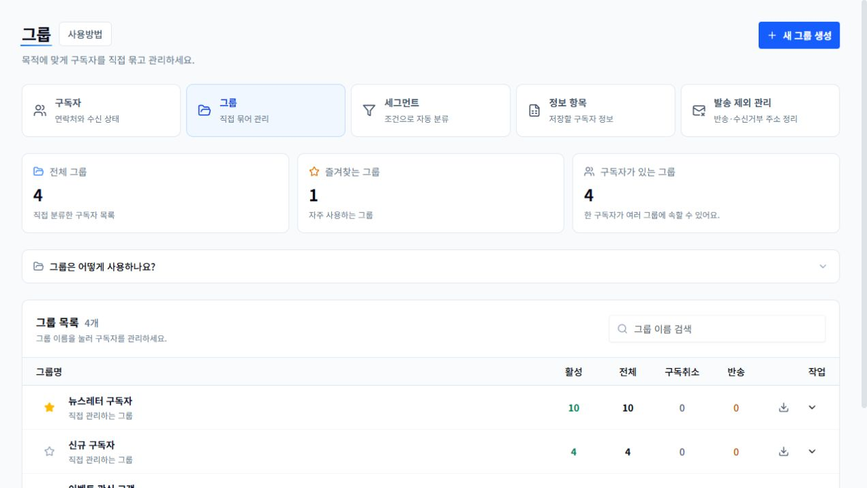
Task: Click the 작업 column header
Action: click(x=817, y=371)
